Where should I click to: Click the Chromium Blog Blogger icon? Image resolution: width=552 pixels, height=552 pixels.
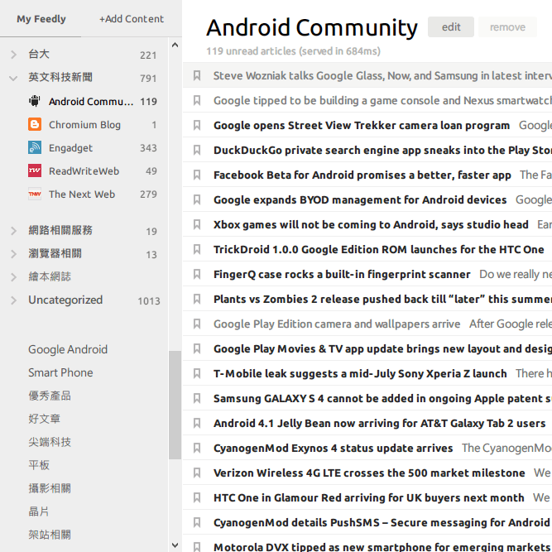[x=35, y=125]
